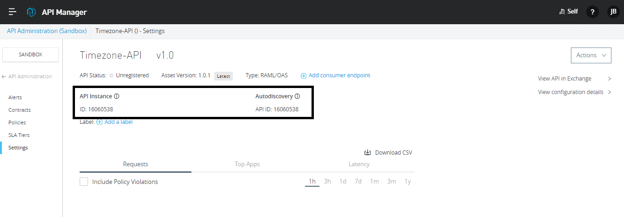
Task: Open the hamburger navigation menu
Action: (13, 12)
